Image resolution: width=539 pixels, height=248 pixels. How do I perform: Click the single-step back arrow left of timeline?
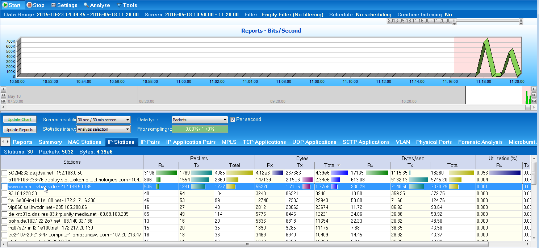click(x=3, y=89)
